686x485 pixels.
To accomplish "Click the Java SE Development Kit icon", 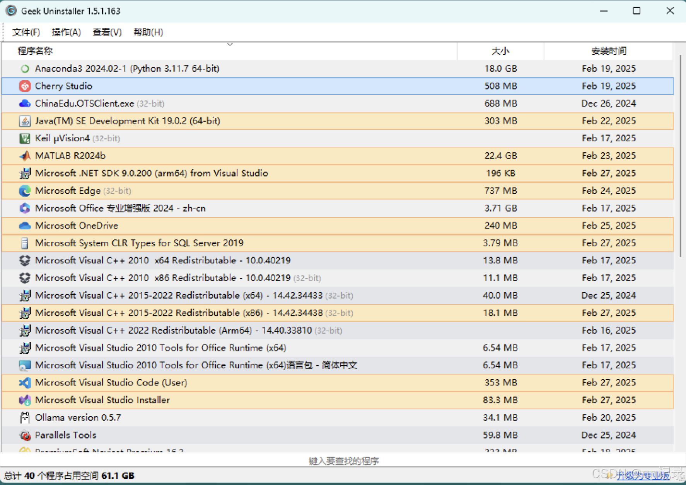I will coord(25,121).
